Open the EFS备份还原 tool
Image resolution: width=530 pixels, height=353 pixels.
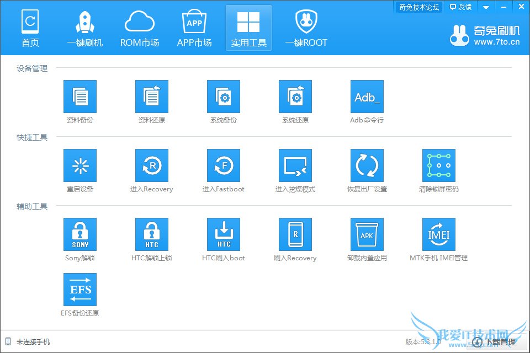point(80,290)
